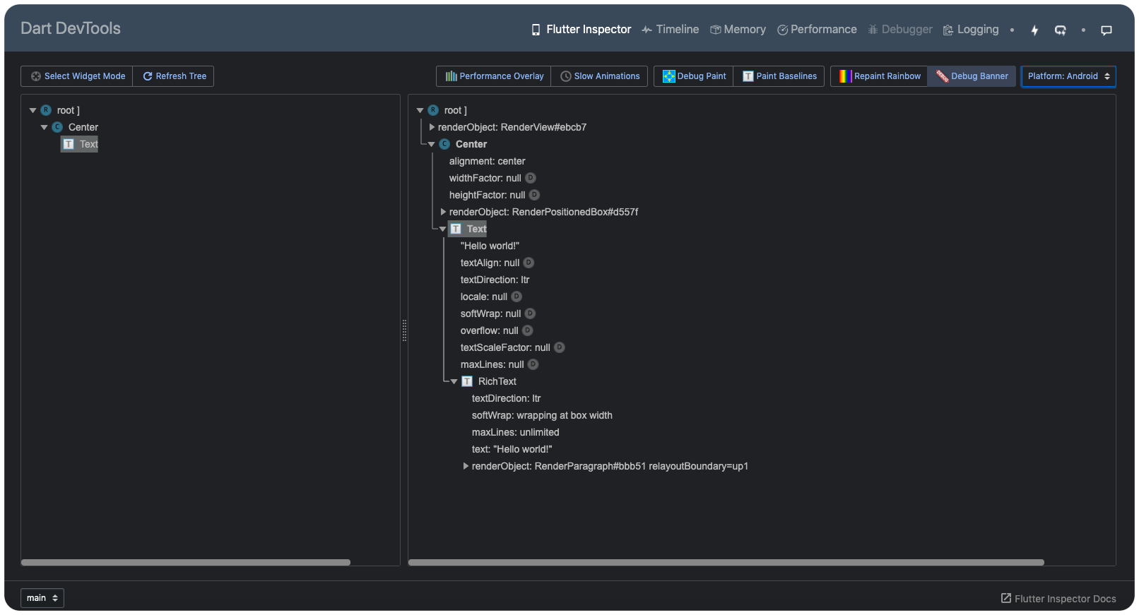Select text: "Hello world!" under RichText
Screen dimensions: 1139x615
[x=512, y=449]
